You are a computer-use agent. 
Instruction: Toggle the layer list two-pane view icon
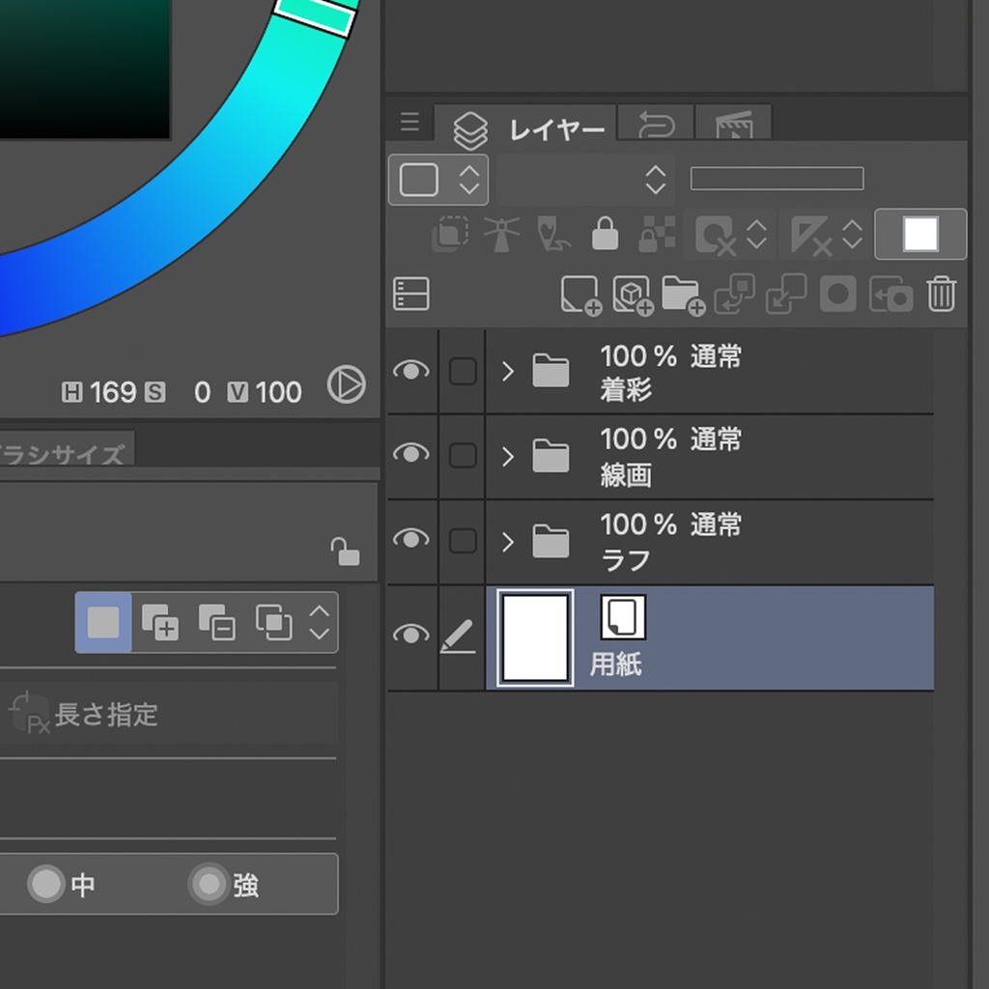click(x=411, y=294)
